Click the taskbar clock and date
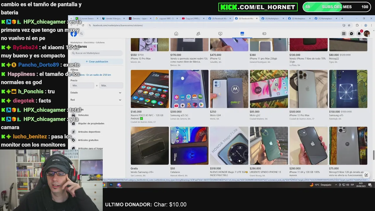 (x=361, y=185)
